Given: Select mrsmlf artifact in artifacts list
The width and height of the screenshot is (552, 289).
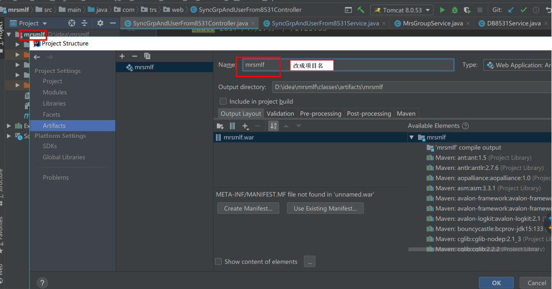Looking at the screenshot, I should pyautogui.click(x=164, y=67).
